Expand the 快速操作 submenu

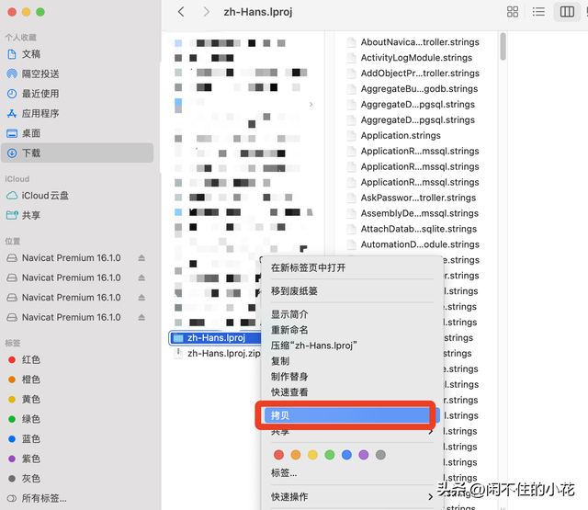pyautogui.click(x=351, y=497)
